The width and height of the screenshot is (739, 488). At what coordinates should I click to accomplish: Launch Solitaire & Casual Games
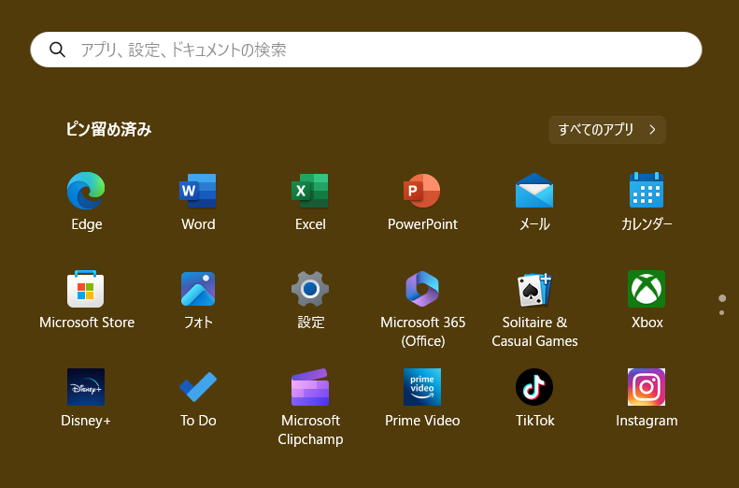pos(534,290)
